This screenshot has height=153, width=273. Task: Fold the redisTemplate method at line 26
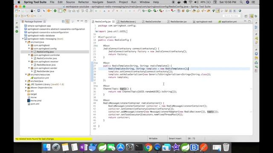(97, 63)
